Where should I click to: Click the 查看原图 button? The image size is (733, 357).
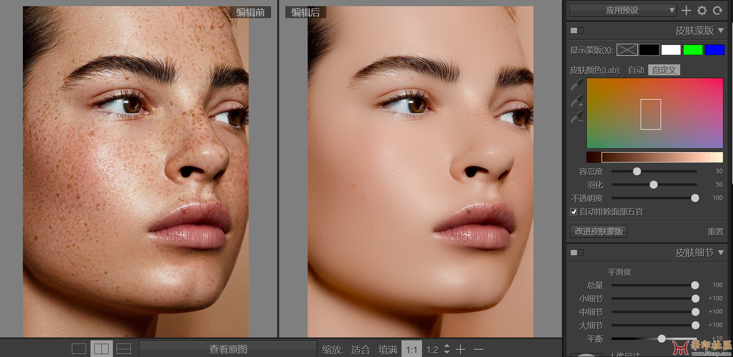click(x=228, y=349)
